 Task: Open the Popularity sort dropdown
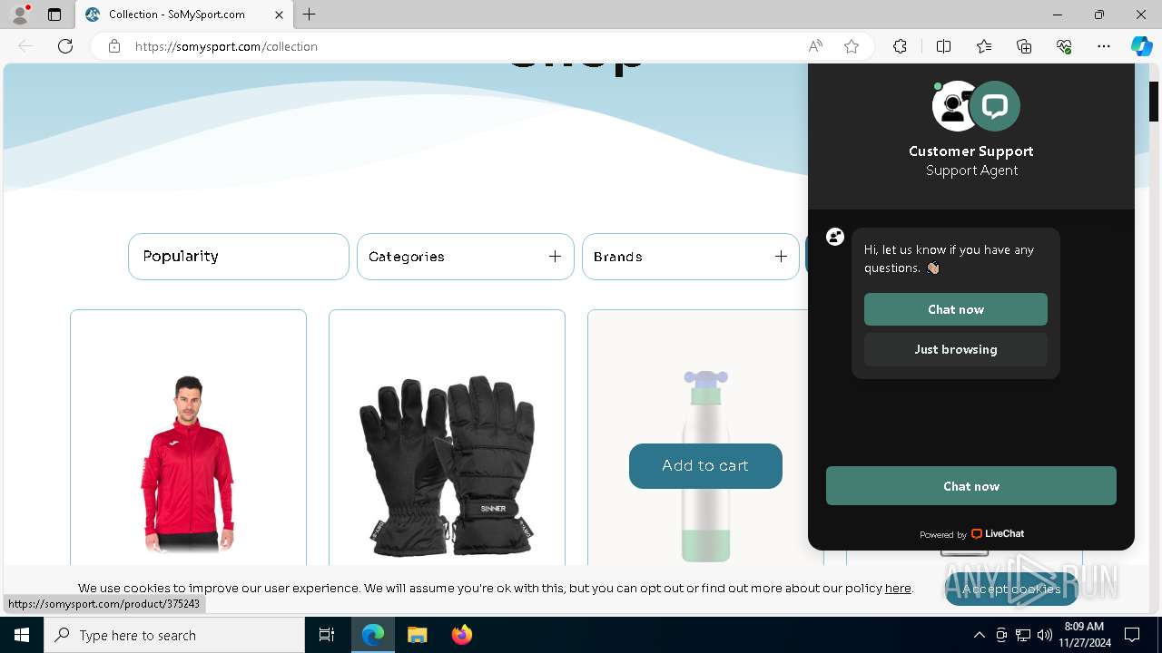(239, 257)
